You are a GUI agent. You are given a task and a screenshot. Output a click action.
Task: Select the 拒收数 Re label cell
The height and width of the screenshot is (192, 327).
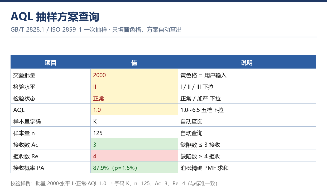(51, 156)
